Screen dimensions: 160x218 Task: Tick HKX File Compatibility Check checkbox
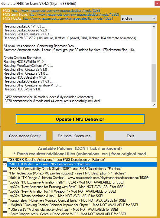(x=5, y=169)
